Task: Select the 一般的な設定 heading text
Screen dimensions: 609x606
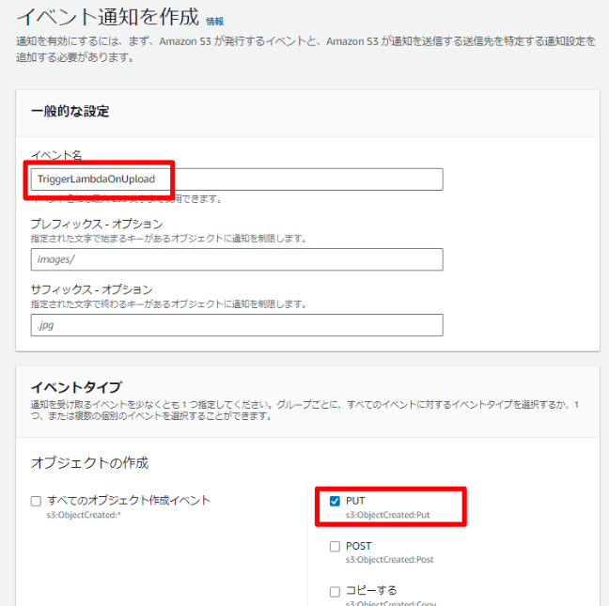Action: click(x=70, y=112)
